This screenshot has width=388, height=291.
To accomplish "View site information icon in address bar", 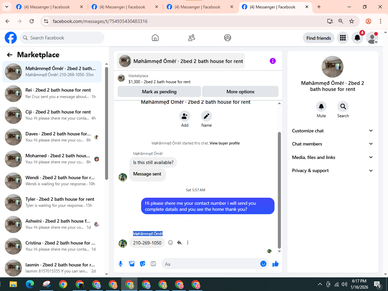I will pyautogui.click(x=46, y=21).
